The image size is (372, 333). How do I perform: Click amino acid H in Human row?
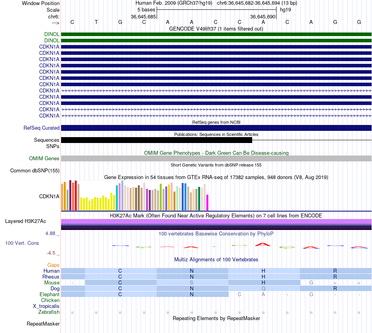[x=264, y=271]
